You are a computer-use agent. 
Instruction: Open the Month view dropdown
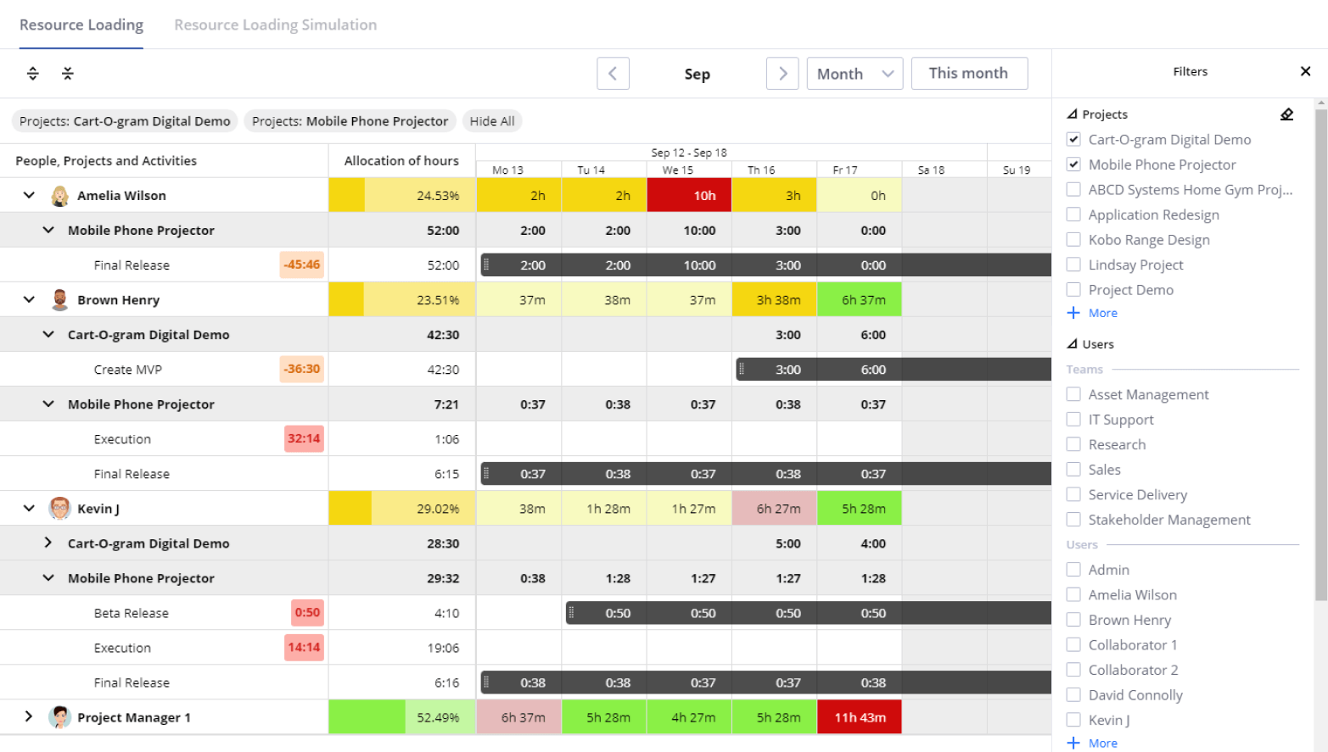pyautogui.click(x=854, y=74)
